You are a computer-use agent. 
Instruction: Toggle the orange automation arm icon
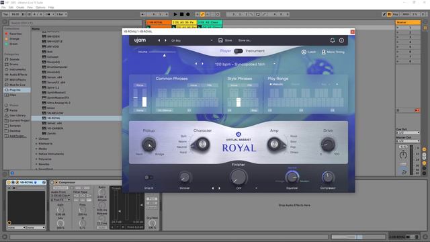tap(202, 14)
